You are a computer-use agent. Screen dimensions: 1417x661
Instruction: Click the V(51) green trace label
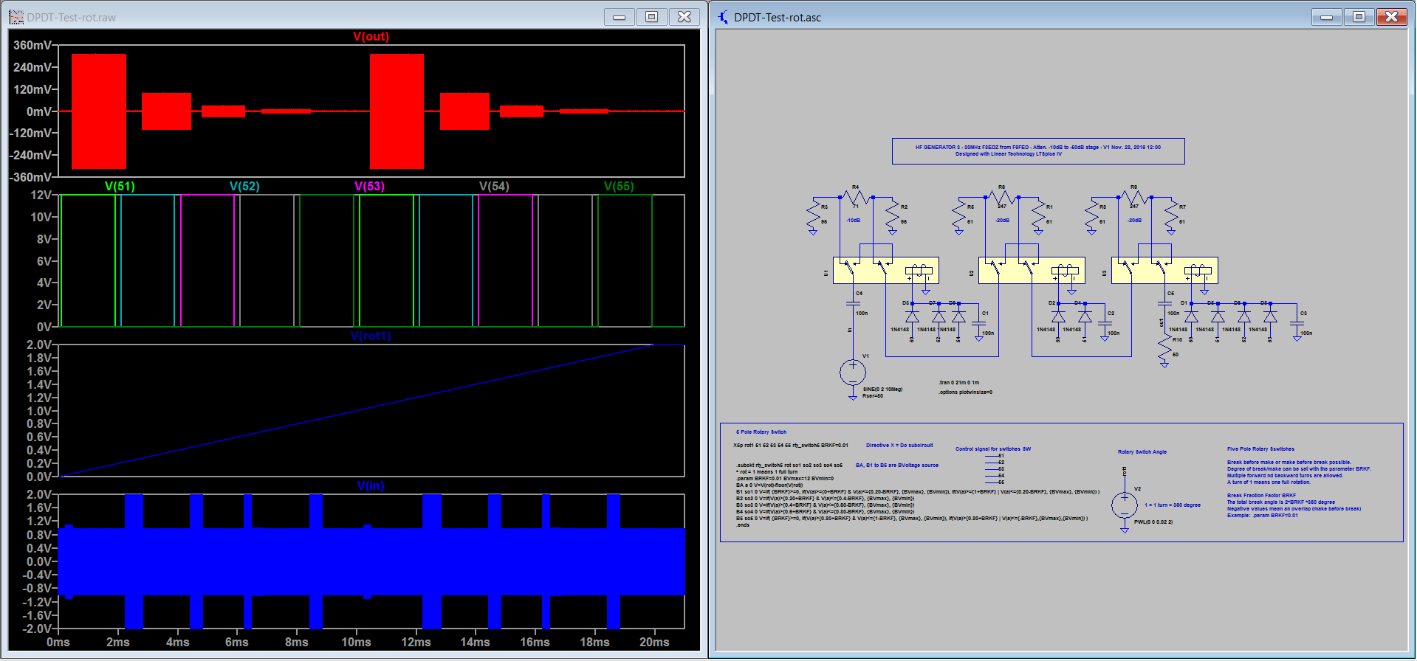pos(120,186)
